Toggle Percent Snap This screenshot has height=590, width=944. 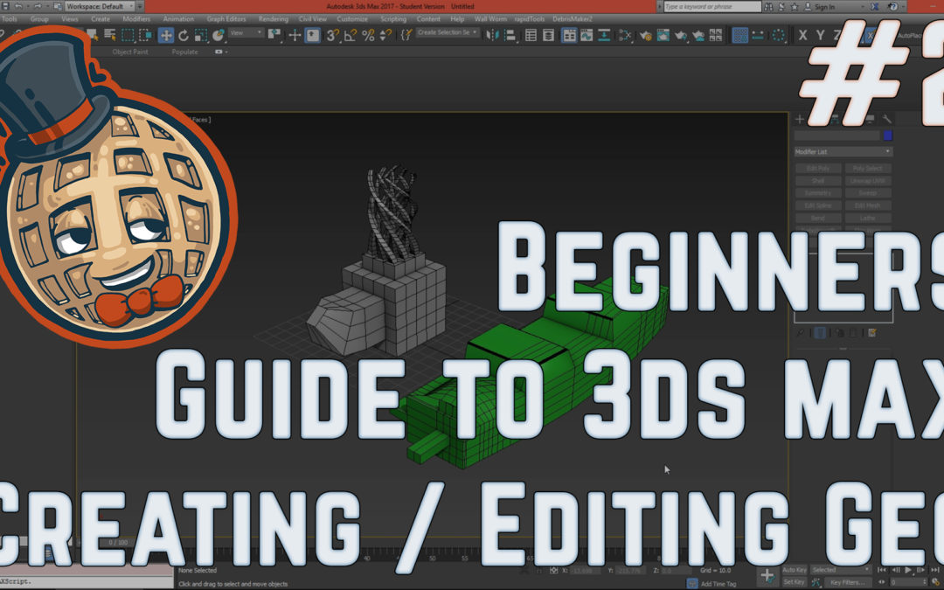[x=368, y=35]
